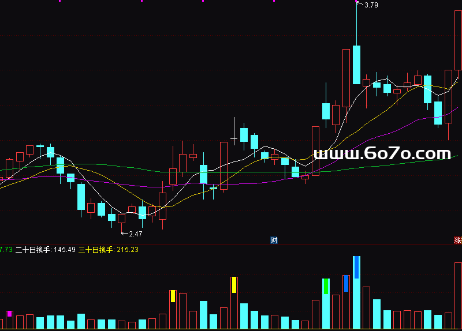Click the blue 财 finance info icon
Image resolution: width=462 pixels, height=331 pixels.
(x=274, y=240)
